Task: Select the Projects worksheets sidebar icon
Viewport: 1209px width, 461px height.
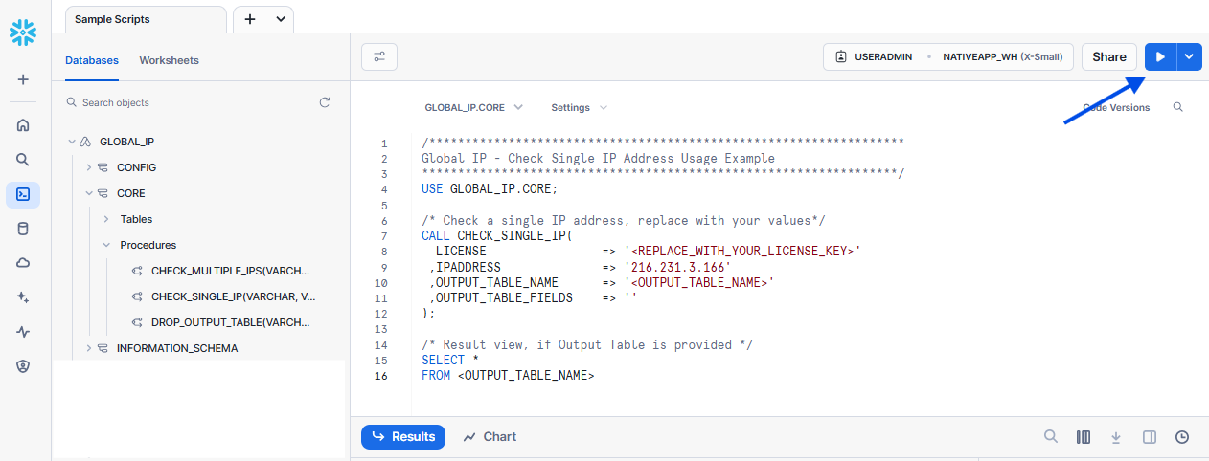Action: point(23,194)
